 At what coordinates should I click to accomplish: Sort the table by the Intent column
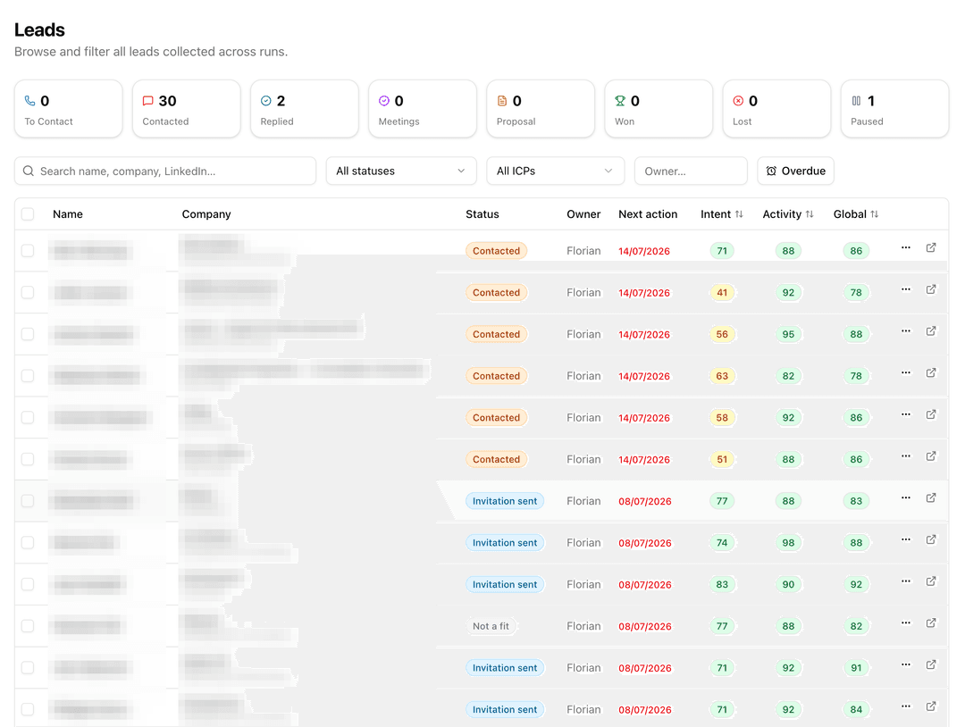[722, 214]
